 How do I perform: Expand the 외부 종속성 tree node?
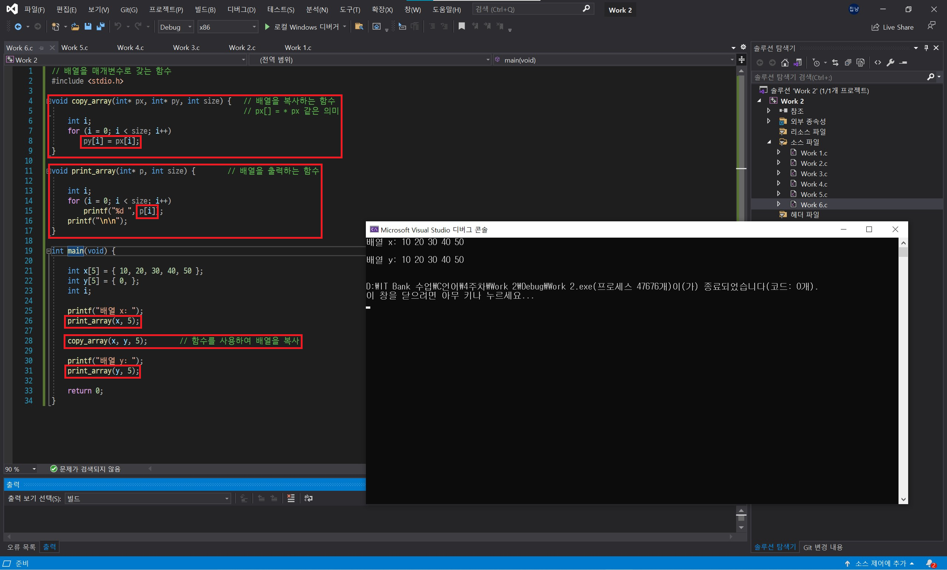click(768, 121)
